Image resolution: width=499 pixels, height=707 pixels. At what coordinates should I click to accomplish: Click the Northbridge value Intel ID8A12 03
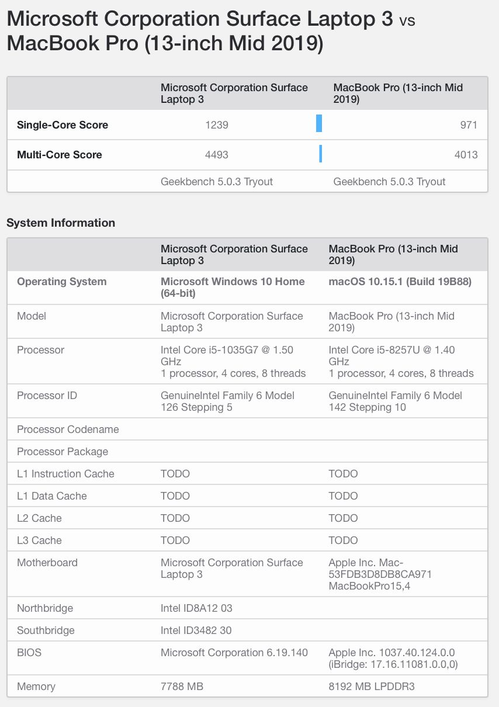tap(196, 608)
